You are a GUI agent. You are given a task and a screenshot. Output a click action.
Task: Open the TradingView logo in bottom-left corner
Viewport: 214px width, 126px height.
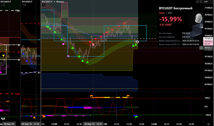coord(4,119)
